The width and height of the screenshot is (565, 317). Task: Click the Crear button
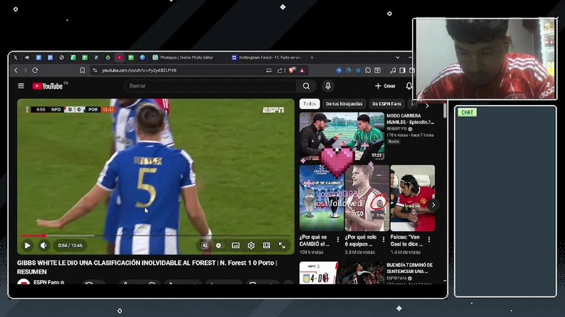385,86
